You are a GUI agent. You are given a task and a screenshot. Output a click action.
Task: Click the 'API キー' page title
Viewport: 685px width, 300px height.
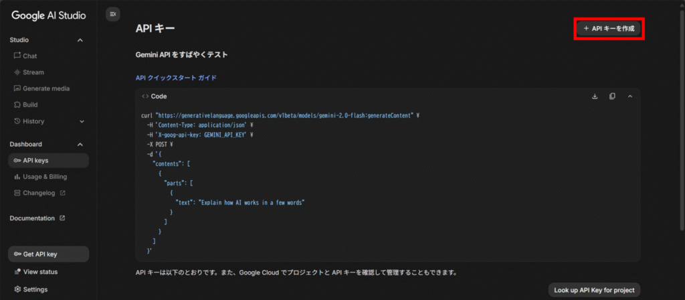click(x=155, y=28)
